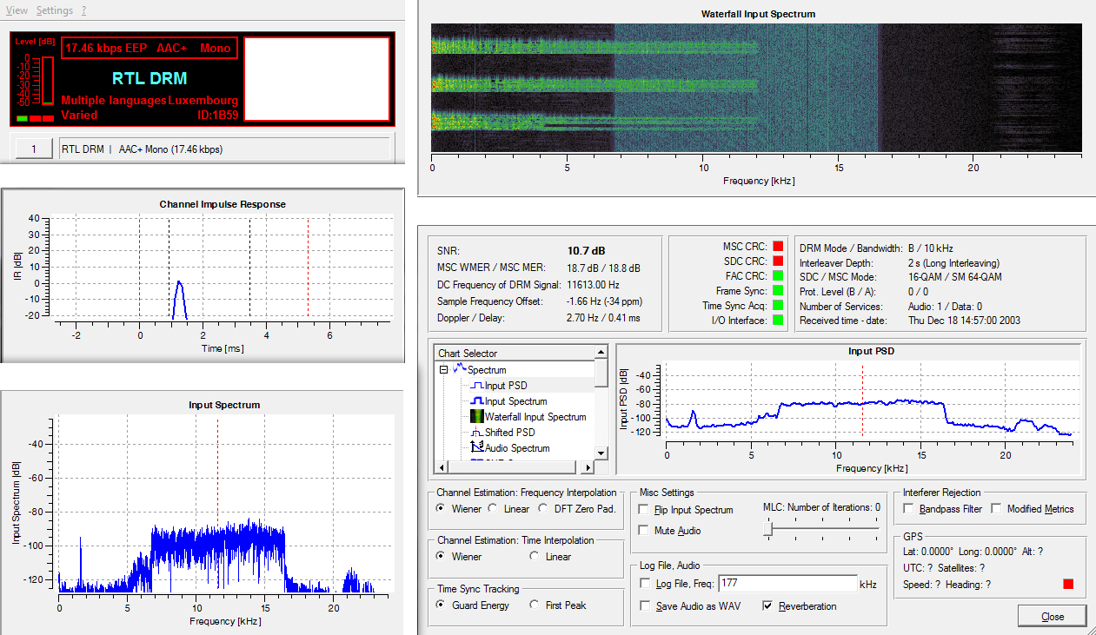
Task: Select service button 1
Action: (34, 149)
